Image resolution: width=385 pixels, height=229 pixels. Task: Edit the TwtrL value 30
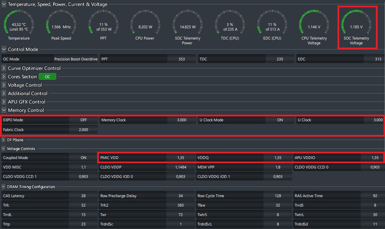point(373,215)
